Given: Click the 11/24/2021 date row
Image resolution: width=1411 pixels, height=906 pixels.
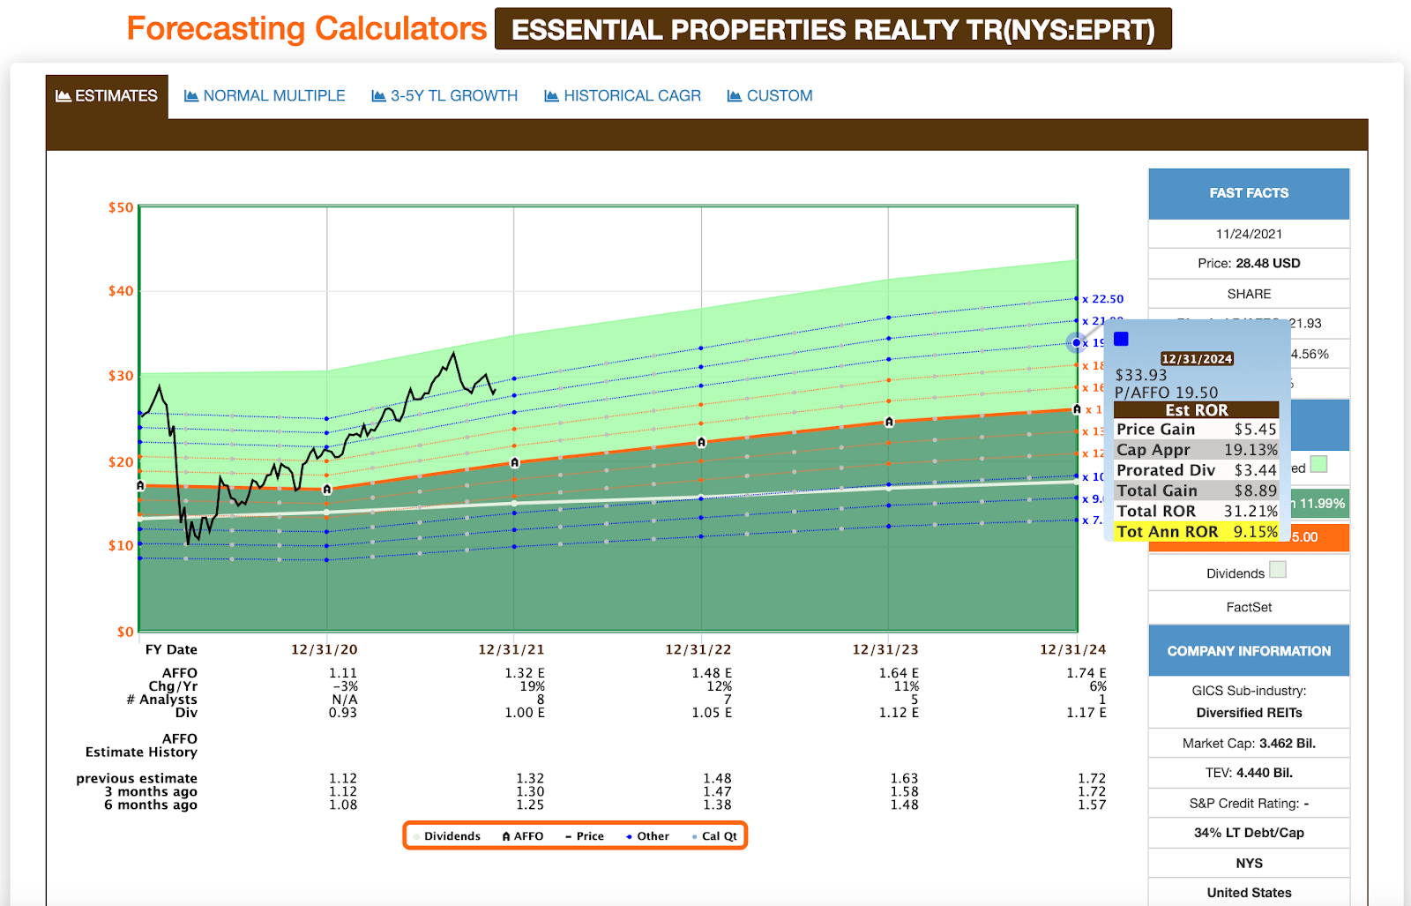Looking at the screenshot, I should (x=1249, y=234).
